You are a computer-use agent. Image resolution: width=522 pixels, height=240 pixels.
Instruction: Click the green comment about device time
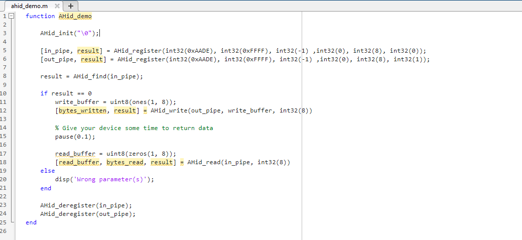pyautogui.click(x=134, y=128)
